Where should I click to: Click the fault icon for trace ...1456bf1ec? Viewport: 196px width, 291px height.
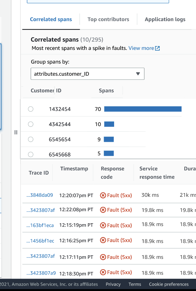tap(103, 240)
